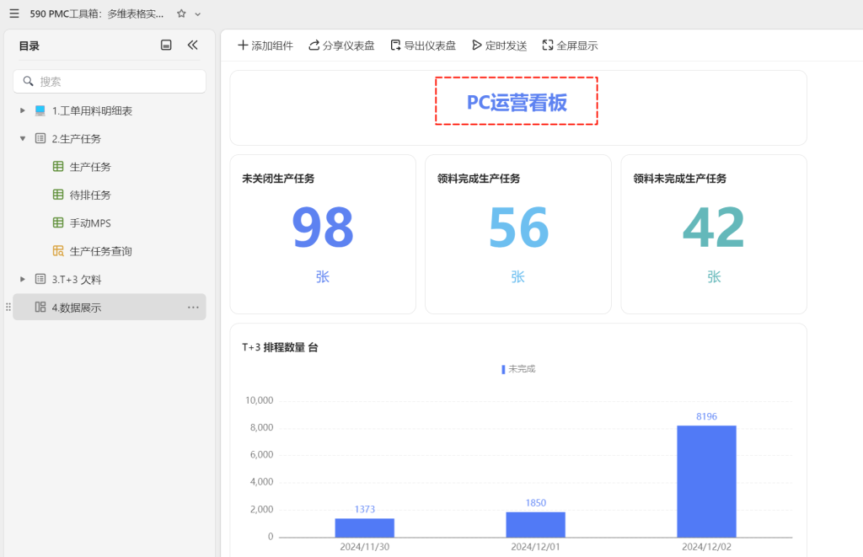863x557 pixels.
Task: Click 分享仪表盘 to share the dashboard
Action: (x=341, y=46)
